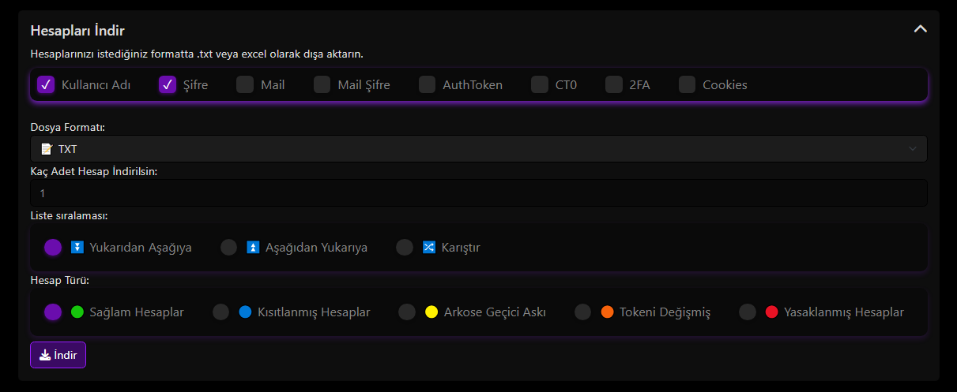The height and width of the screenshot is (392, 957).
Task: Collapse the Hesapları İndir panel chevron
Action: tap(920, 29)
